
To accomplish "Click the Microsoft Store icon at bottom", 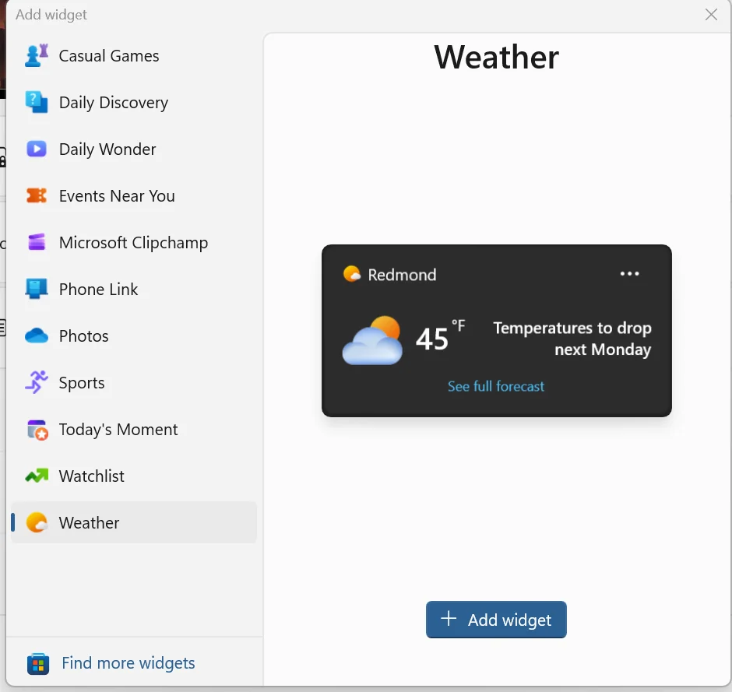I will click(x=38, y=663).
